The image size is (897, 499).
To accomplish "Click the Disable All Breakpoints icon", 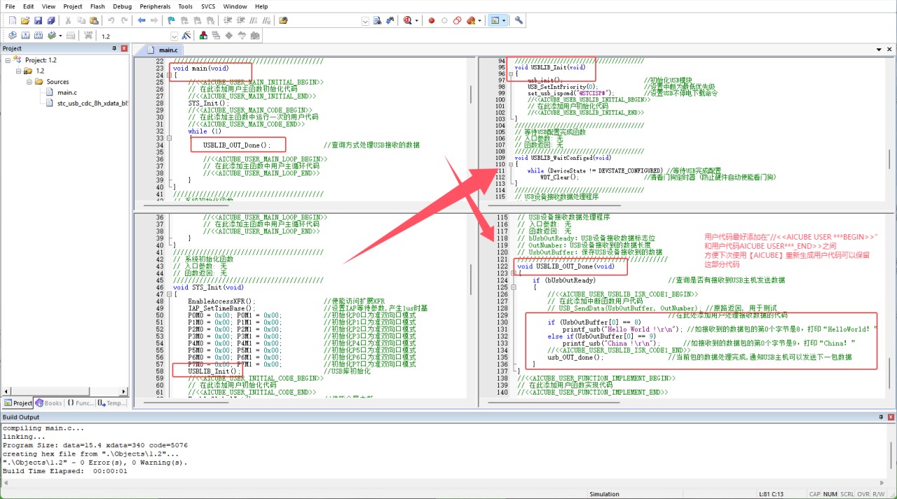I will (x=457, y=21).
